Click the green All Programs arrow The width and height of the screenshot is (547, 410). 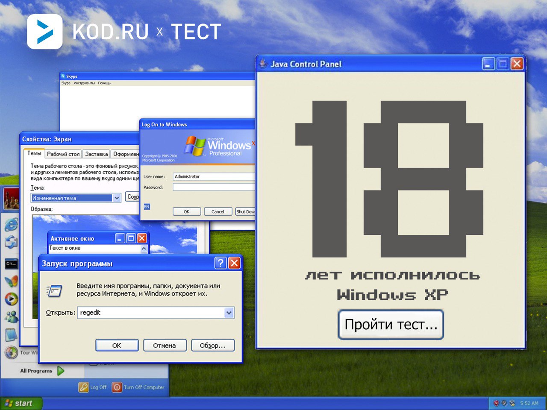click(61, 371)
